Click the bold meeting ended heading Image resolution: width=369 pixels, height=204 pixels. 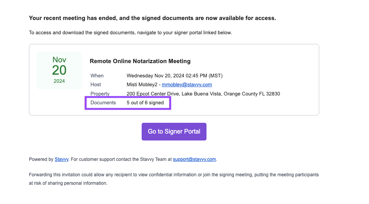pos(152,18)
